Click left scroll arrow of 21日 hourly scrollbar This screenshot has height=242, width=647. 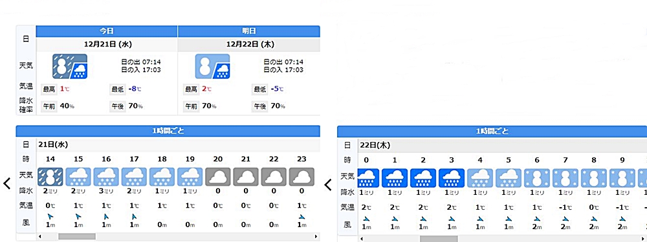click(39, 237)
